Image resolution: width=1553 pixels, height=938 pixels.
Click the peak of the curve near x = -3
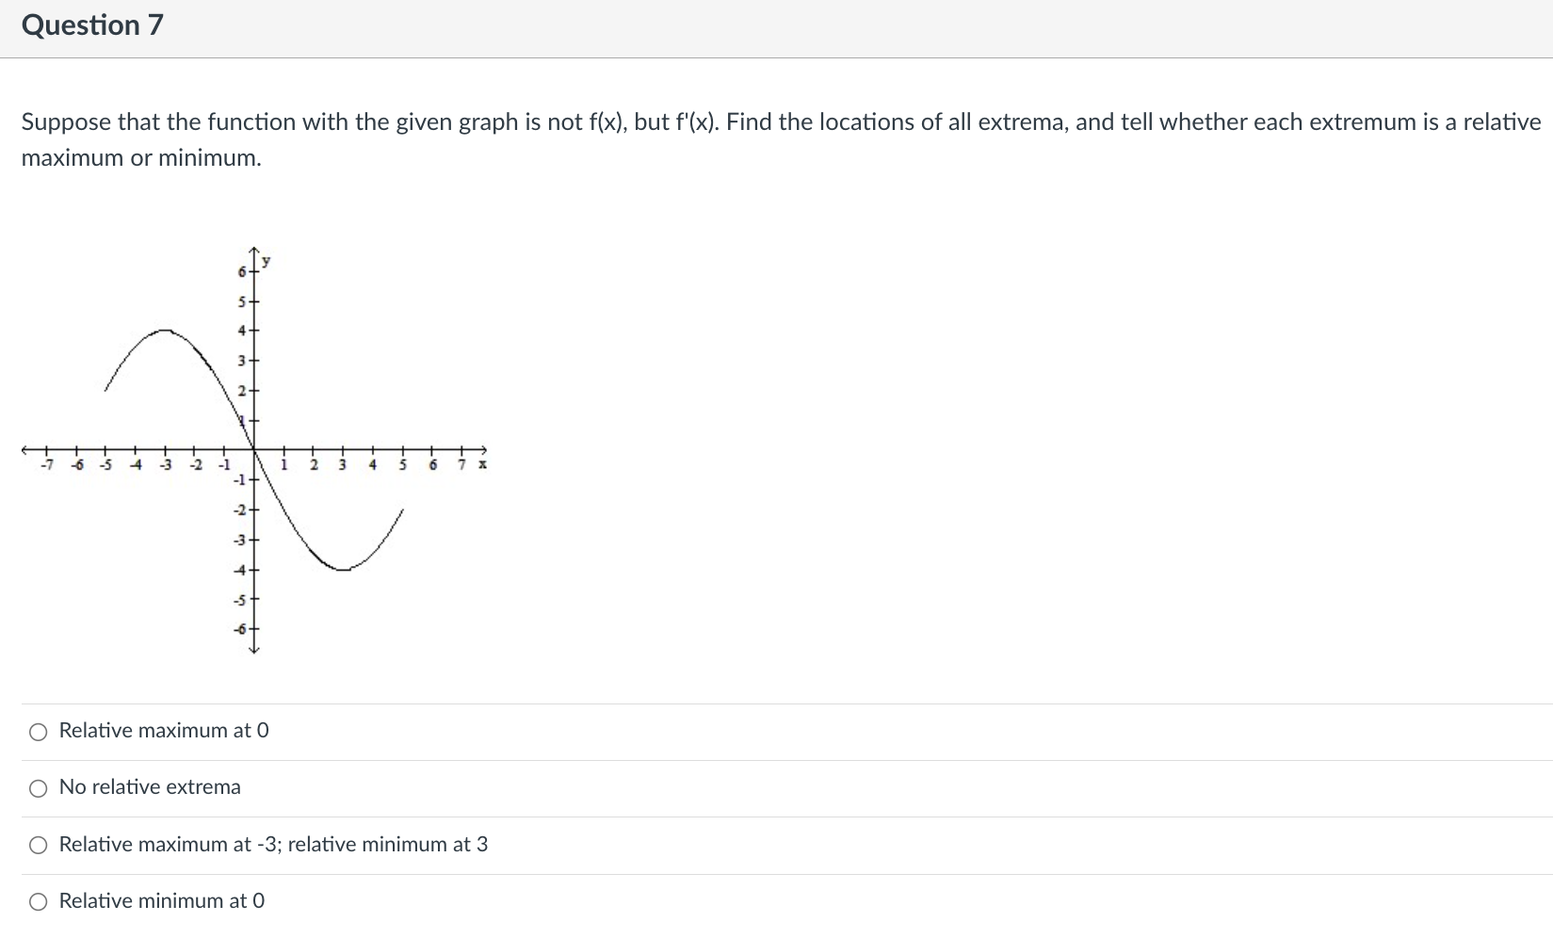coord(165,331)
